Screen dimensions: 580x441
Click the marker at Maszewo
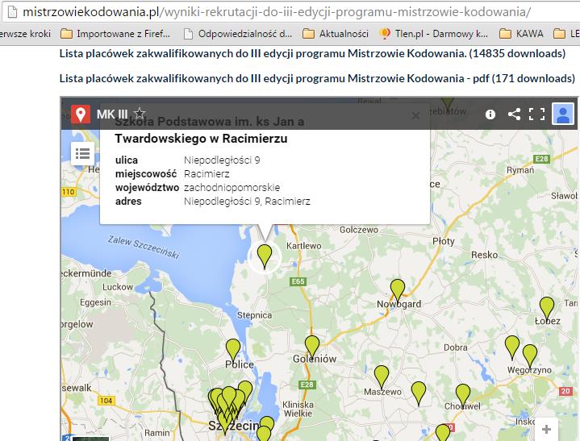coord(382,377)
